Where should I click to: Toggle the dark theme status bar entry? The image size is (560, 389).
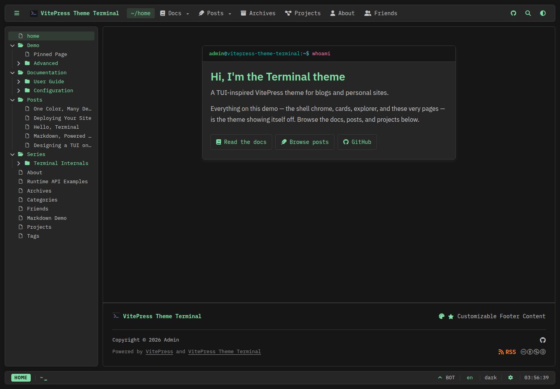tap(491, 378)
